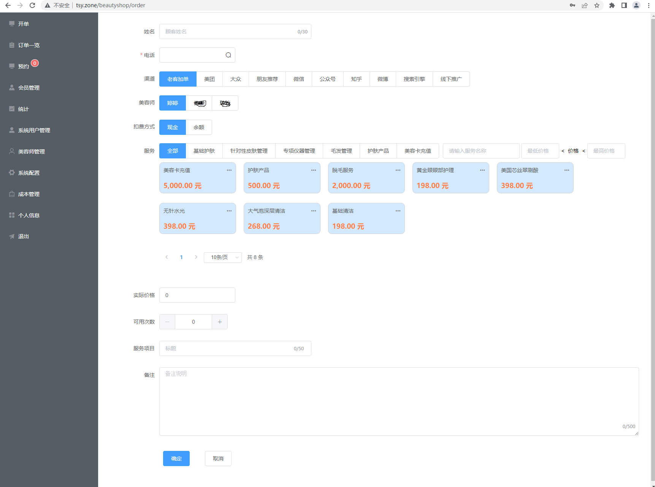
Task: Focus the 最高价格 input field
Action: coord(606,151)
